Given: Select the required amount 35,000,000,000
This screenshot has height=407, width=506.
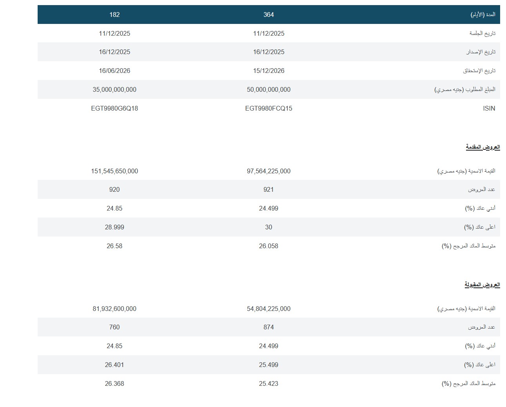Looking at the screenshot, I should 114,89.
